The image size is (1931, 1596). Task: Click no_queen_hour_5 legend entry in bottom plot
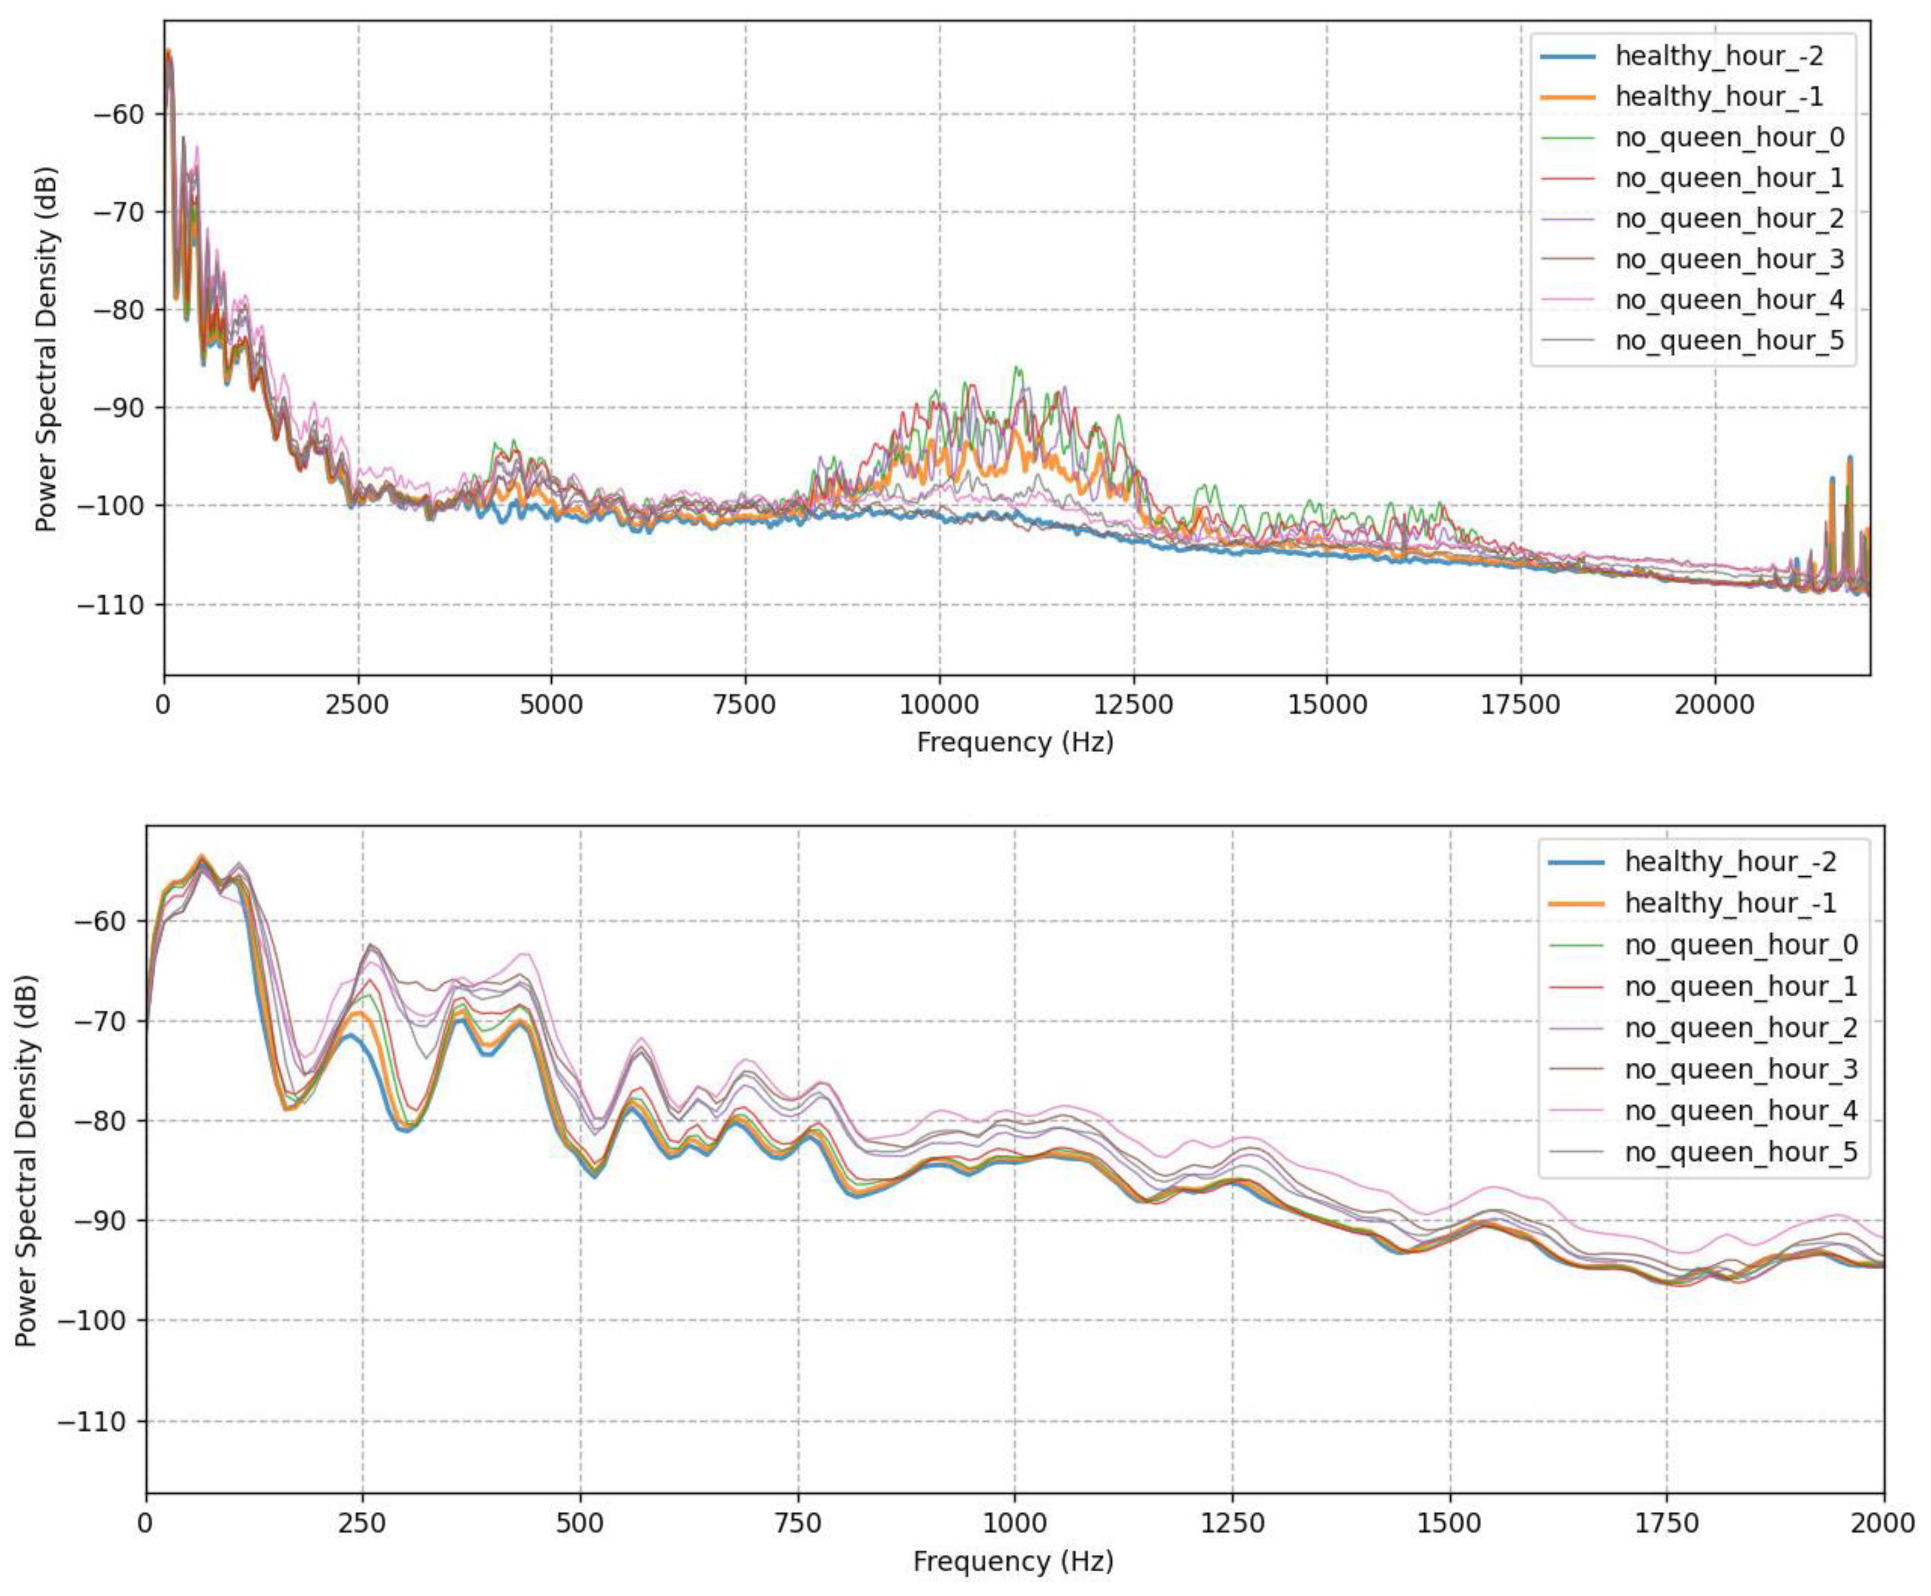tap(1741, 1152)
